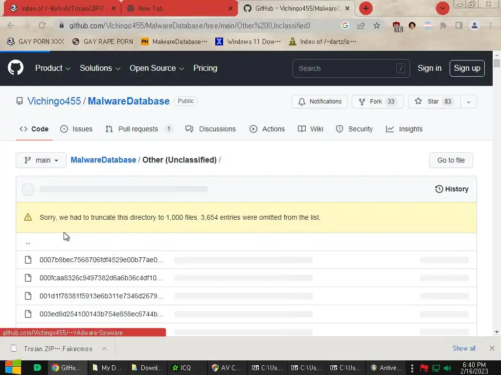Click the GitHub search field
The height and width of the screenshot is (375, 501).
[351, 68]
